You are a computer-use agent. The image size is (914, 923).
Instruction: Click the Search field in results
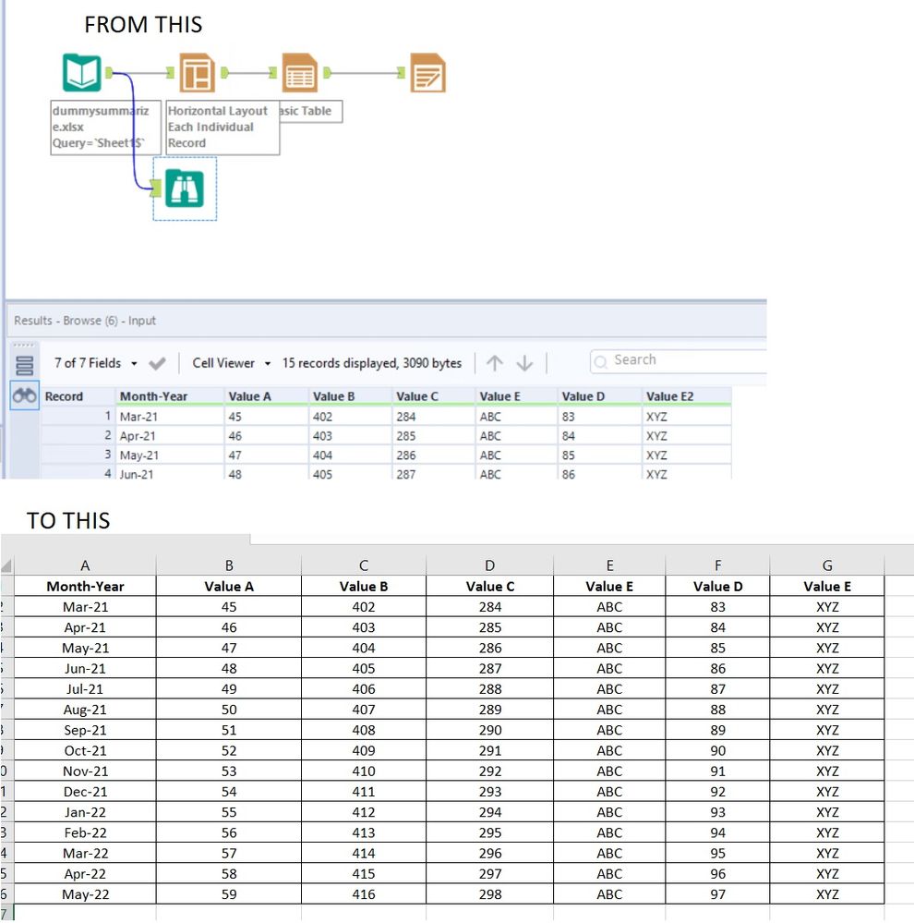(x=683, y=360)
